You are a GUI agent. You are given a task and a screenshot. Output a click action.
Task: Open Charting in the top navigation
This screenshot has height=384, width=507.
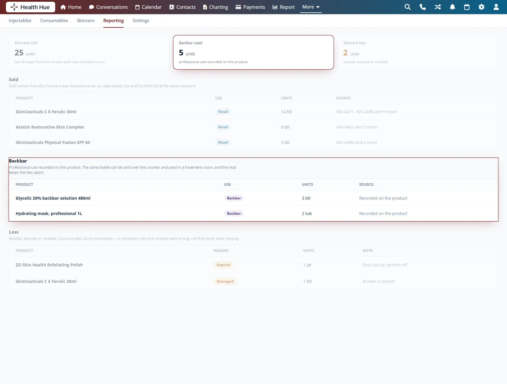(215, 7)
